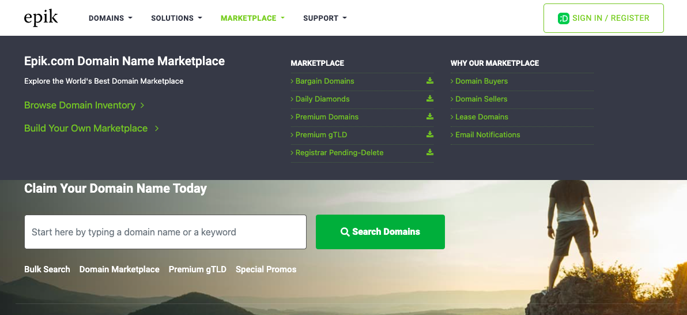Viewport: 687px width, 315px height.
Task: Click Special Promos link
Action: (266, 269)
